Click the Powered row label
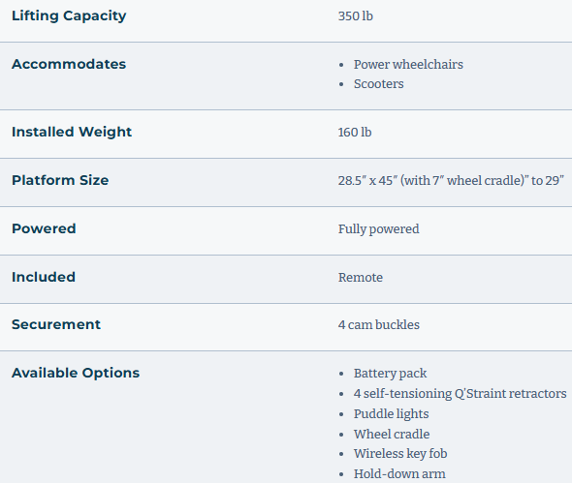The height and width of the screenshot is (483, 572). click(x=44, y=228)
